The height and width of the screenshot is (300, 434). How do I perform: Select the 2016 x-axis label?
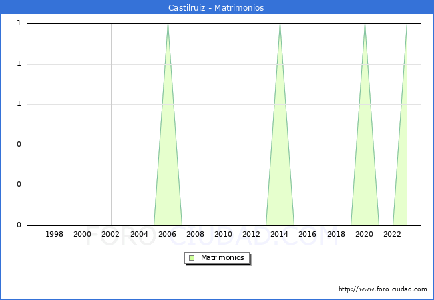307,234
